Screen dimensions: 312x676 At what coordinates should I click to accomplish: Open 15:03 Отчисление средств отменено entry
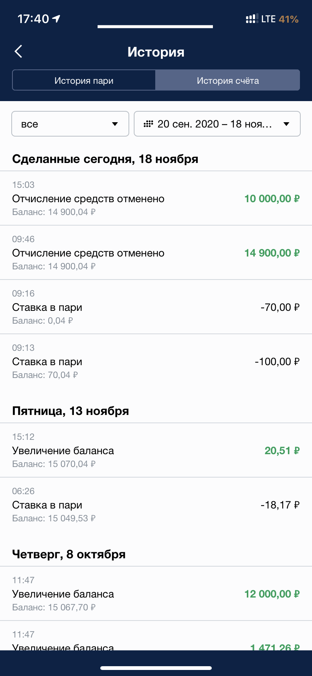click(156, 198)
